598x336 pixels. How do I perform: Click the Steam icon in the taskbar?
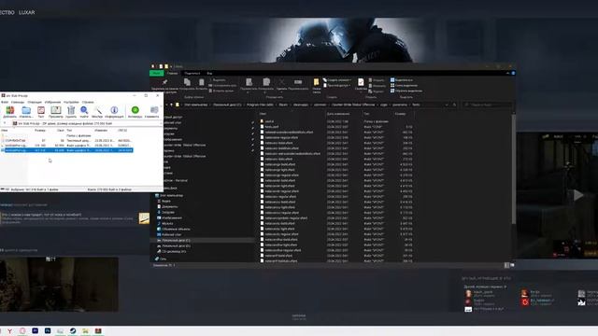73,330
